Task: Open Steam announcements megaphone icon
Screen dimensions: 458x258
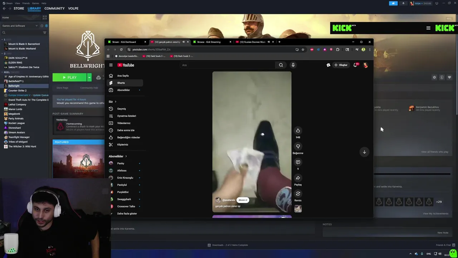Action: pos(393,3)
